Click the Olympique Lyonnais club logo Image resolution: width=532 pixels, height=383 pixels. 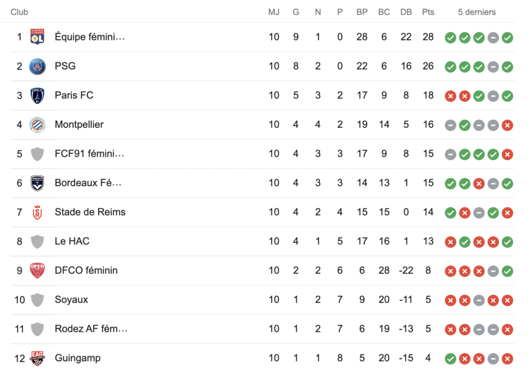pos(37,37)
